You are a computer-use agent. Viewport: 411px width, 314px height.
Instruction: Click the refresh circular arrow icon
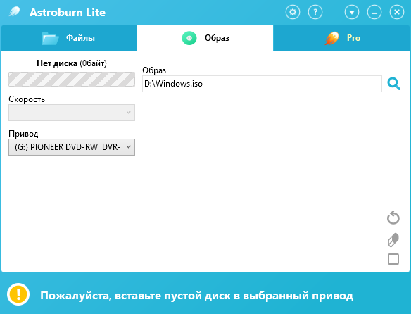[x=393, y=218]
